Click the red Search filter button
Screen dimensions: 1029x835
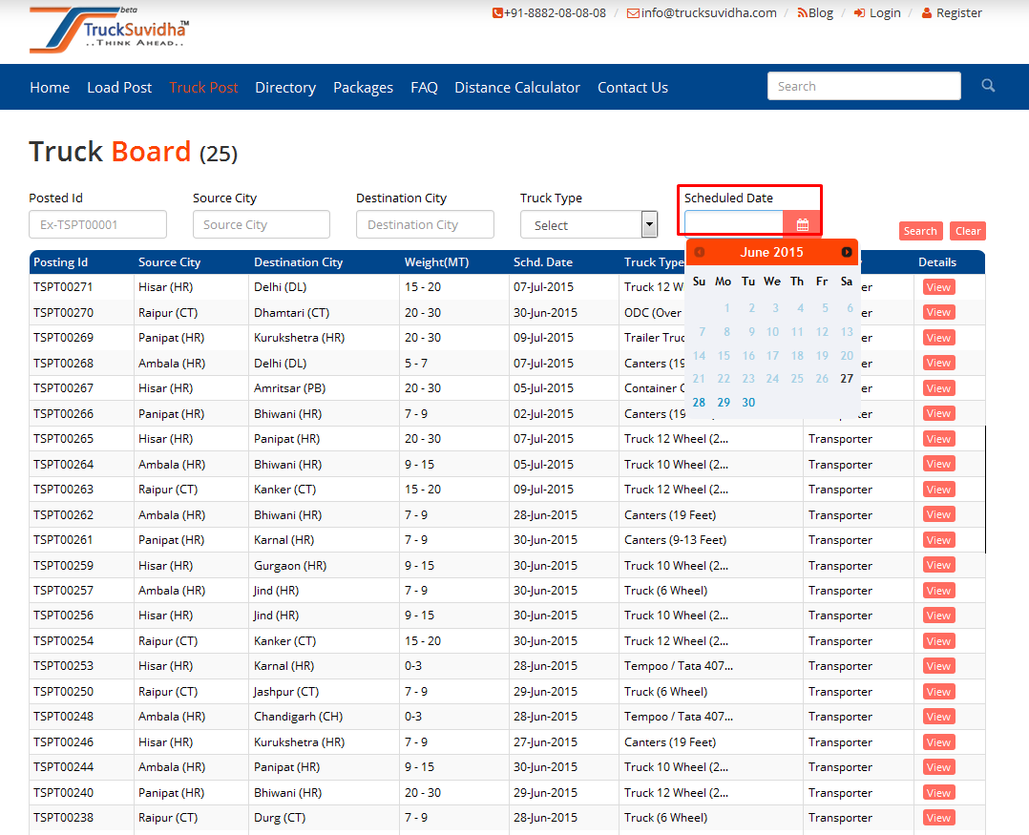coord(920,231)
